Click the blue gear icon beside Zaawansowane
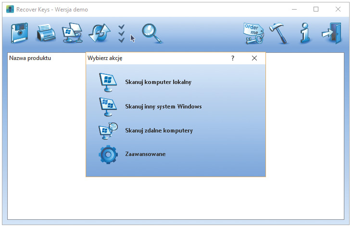The image size is (353, 227). pyautogui.click(x=108, y=155)
